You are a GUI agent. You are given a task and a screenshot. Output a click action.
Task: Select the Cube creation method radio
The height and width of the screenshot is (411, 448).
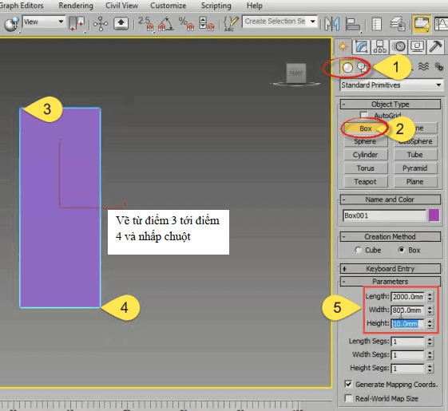[358, 250]
